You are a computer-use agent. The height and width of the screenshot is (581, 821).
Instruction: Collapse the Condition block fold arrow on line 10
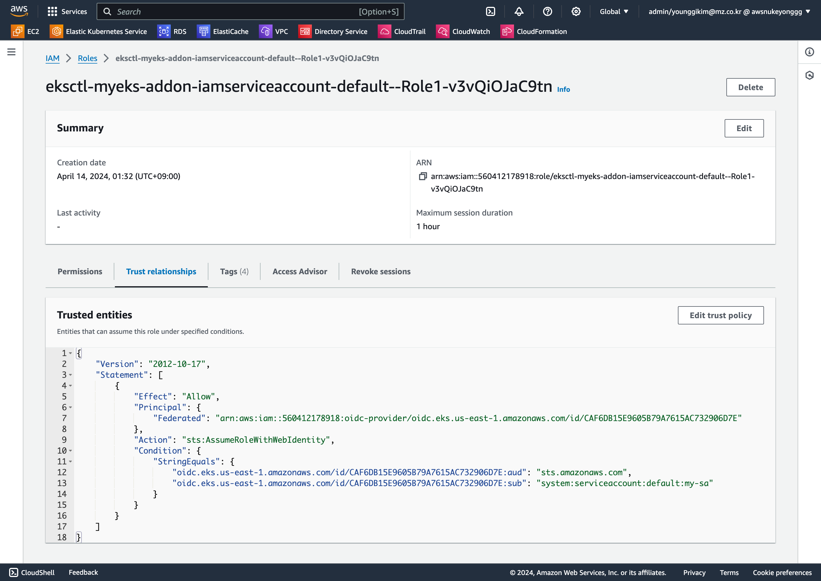pyautogui.click(x=70, y=451)
